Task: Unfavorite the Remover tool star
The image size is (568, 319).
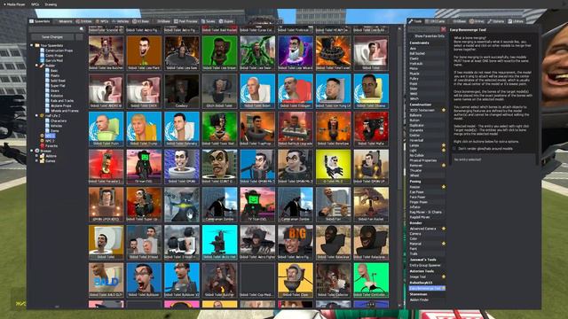Action: [444, 166]
